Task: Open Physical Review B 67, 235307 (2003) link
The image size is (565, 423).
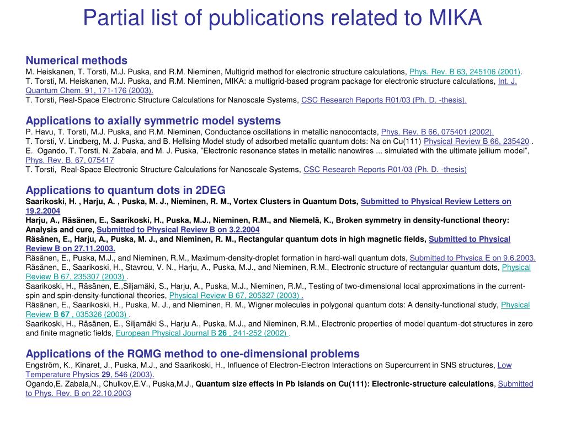Action: click(76, 276)
